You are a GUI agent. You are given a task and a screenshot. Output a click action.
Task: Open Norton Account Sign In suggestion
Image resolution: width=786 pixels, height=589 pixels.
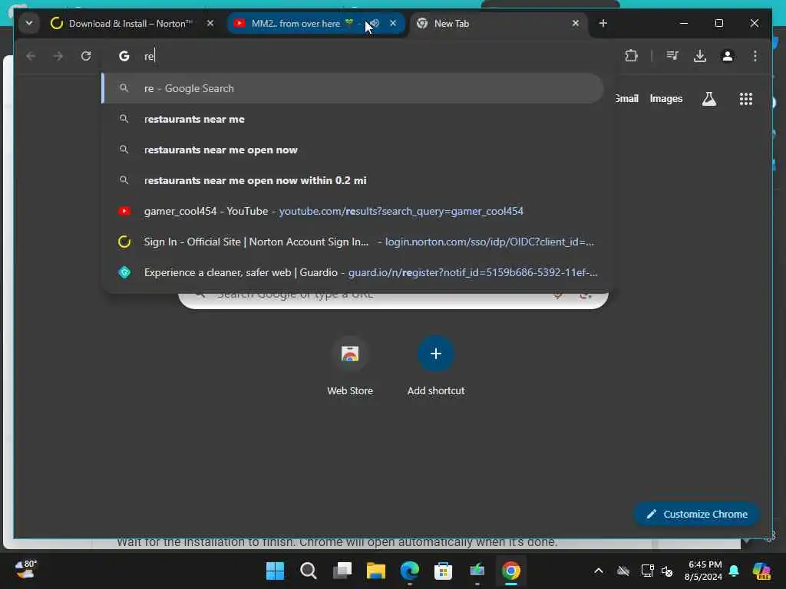[352, 242]
